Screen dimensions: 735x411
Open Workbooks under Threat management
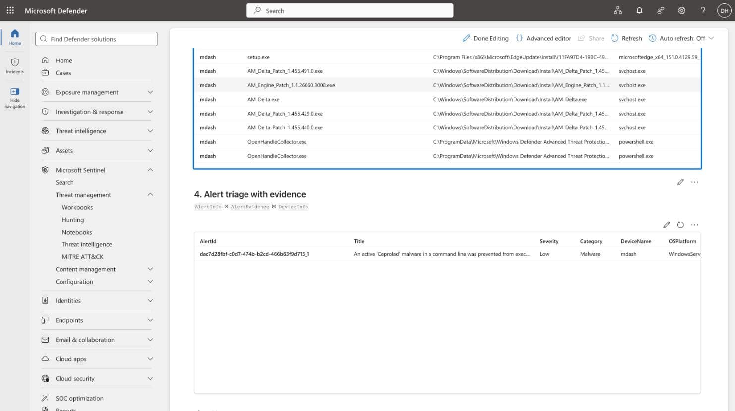77,207
